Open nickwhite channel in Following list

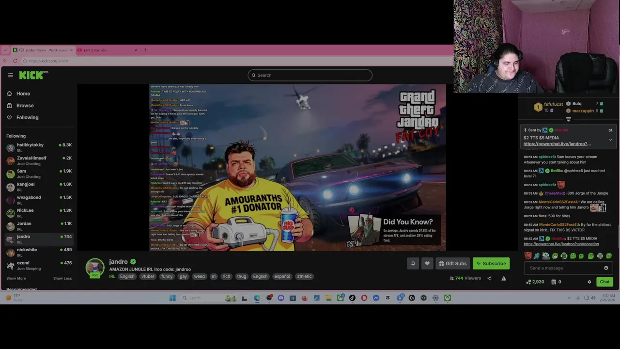coord(39,252)
